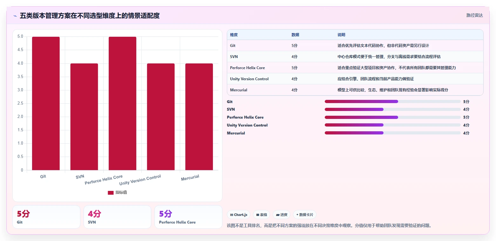Viewport: 496px width, 241px height.
Task: Click Perforce Helix Core in the table
Action: tap(247, 68)
